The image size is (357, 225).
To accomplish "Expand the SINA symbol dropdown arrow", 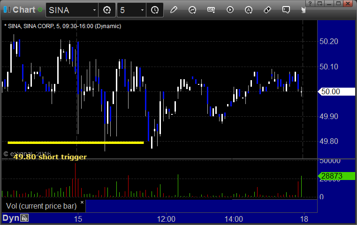I will (94, 10).
